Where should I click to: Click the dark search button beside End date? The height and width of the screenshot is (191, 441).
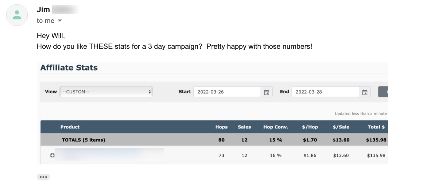tap(383, 92)
